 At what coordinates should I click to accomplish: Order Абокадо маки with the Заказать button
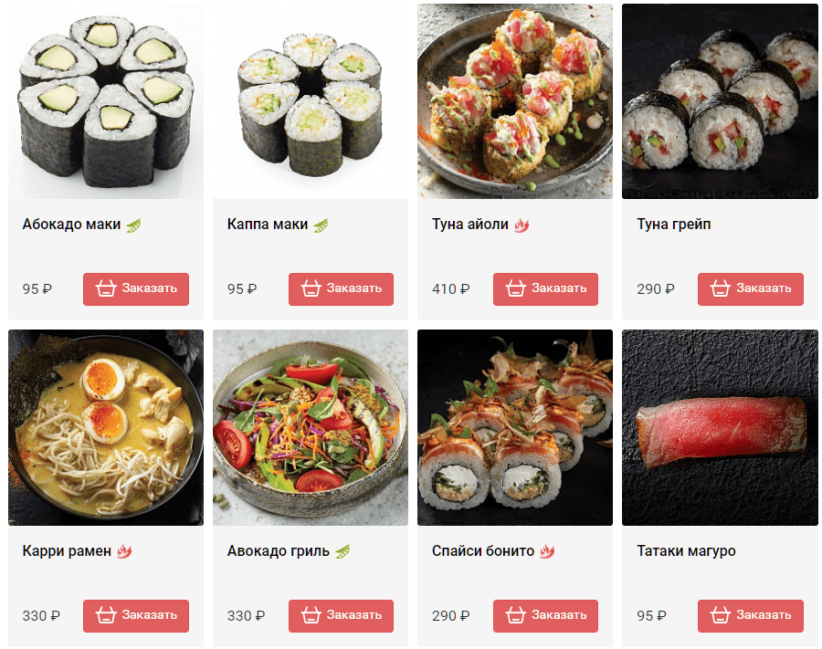click(x=136, y=289)
